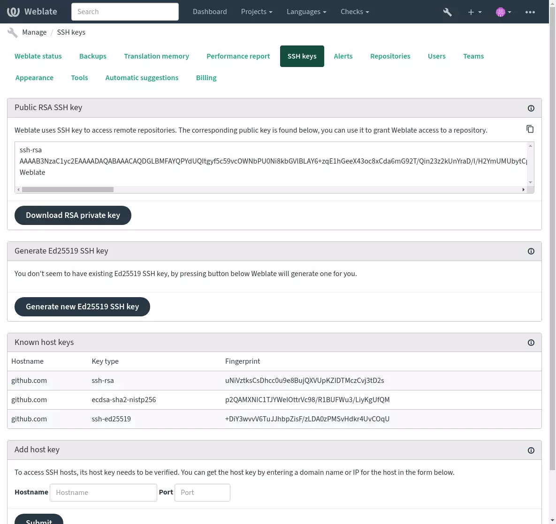Viewport: 556px width, 524px height.
Task: Click the page vertical scrollbar
Action: coord(552,238)
